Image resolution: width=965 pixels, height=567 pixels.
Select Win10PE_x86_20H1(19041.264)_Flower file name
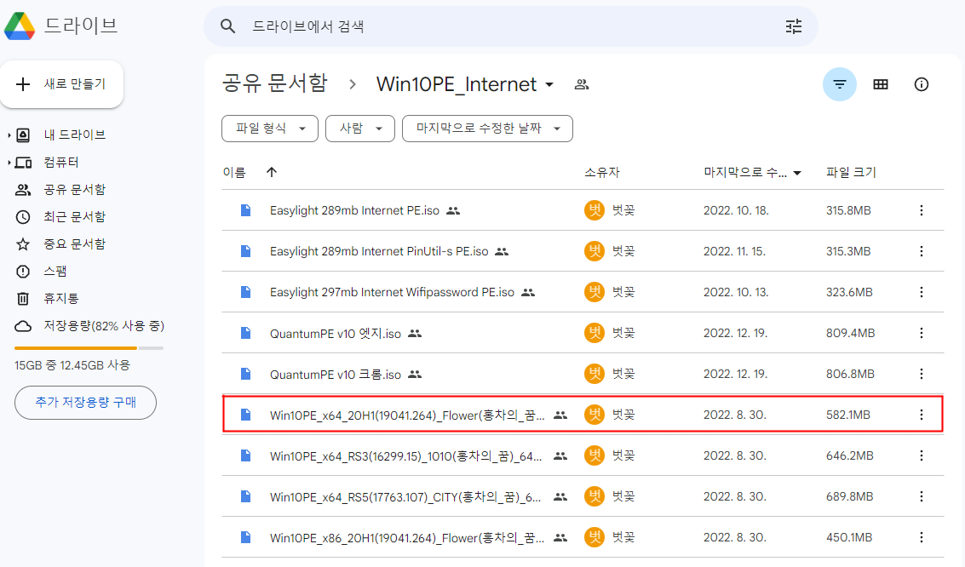tap(407, 538)
